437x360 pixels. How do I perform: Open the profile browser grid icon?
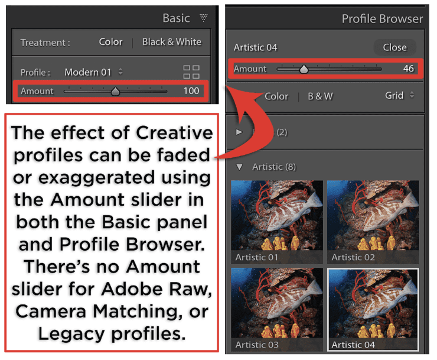pos(191,72)
